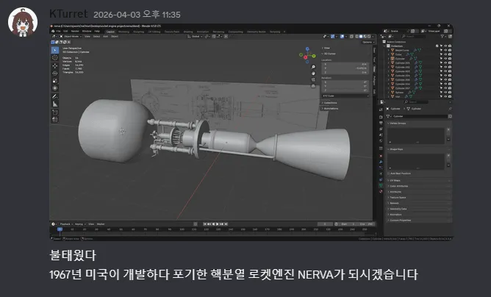Viewport: 491px width, 297px height.
Task: Switch perspective/orthographic grid icon in viewport
Action: pyautogui.click(x=313, y=86)
